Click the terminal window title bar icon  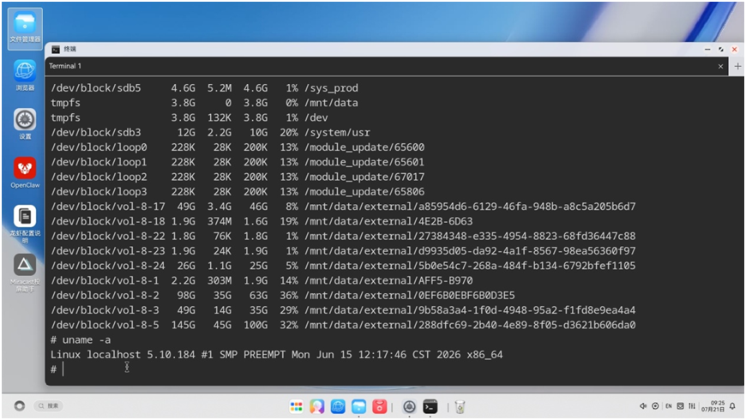(x=56, y=49)
